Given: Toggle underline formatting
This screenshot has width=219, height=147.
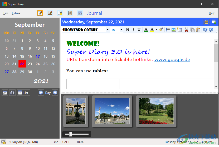Looking at the screenshot, I should coord(139,30).
